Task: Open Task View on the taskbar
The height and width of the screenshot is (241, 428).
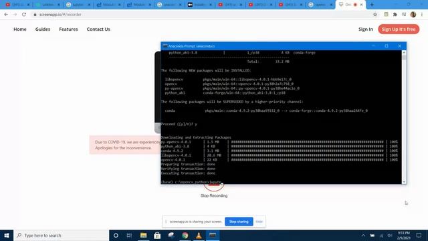Action: click(x=129, y=235)
